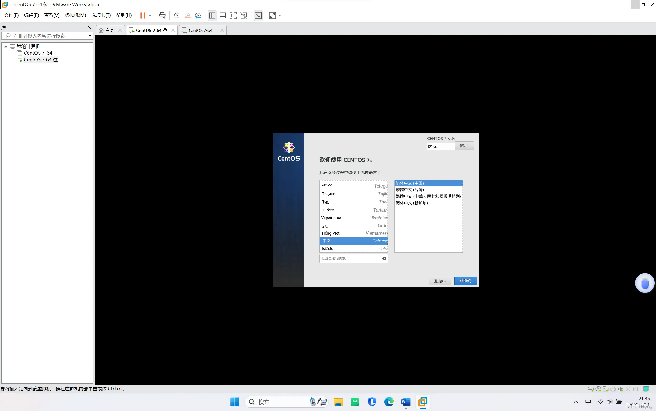The width and height of the screenshot is (656, 411).
Task: Toggle the console view toolbar icon
Action: pyautogui.click(x=258, y=15)
